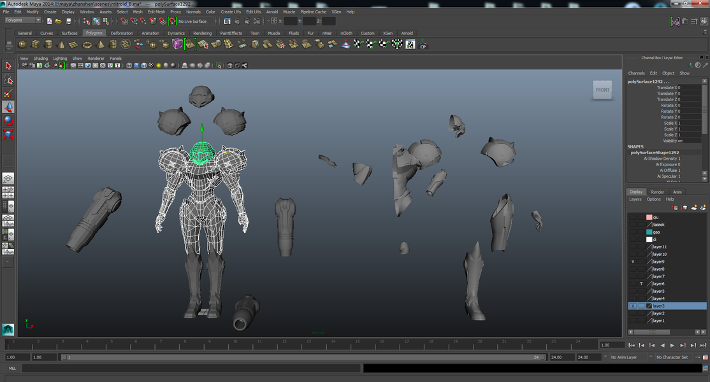Open the No Character Set dropdown
The image size is (710, 382).
[673, 357]
